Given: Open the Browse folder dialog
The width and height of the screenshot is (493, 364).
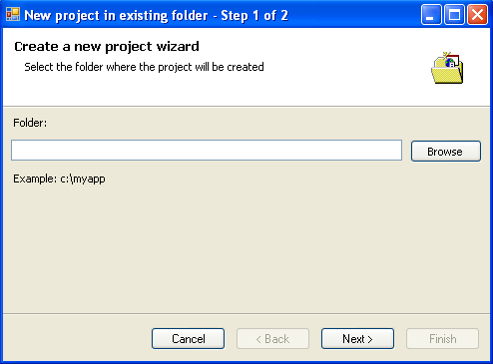Looking at the screenshot, I should pyautogui.click(x=446, y=152).
